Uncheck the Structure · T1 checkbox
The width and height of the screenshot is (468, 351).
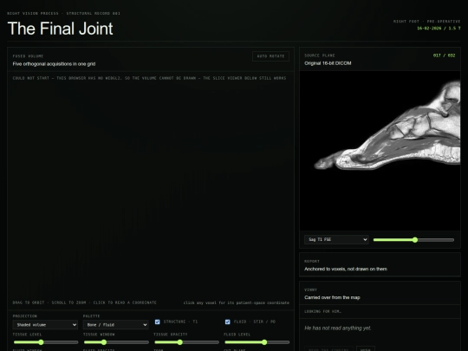coord(157,322)
